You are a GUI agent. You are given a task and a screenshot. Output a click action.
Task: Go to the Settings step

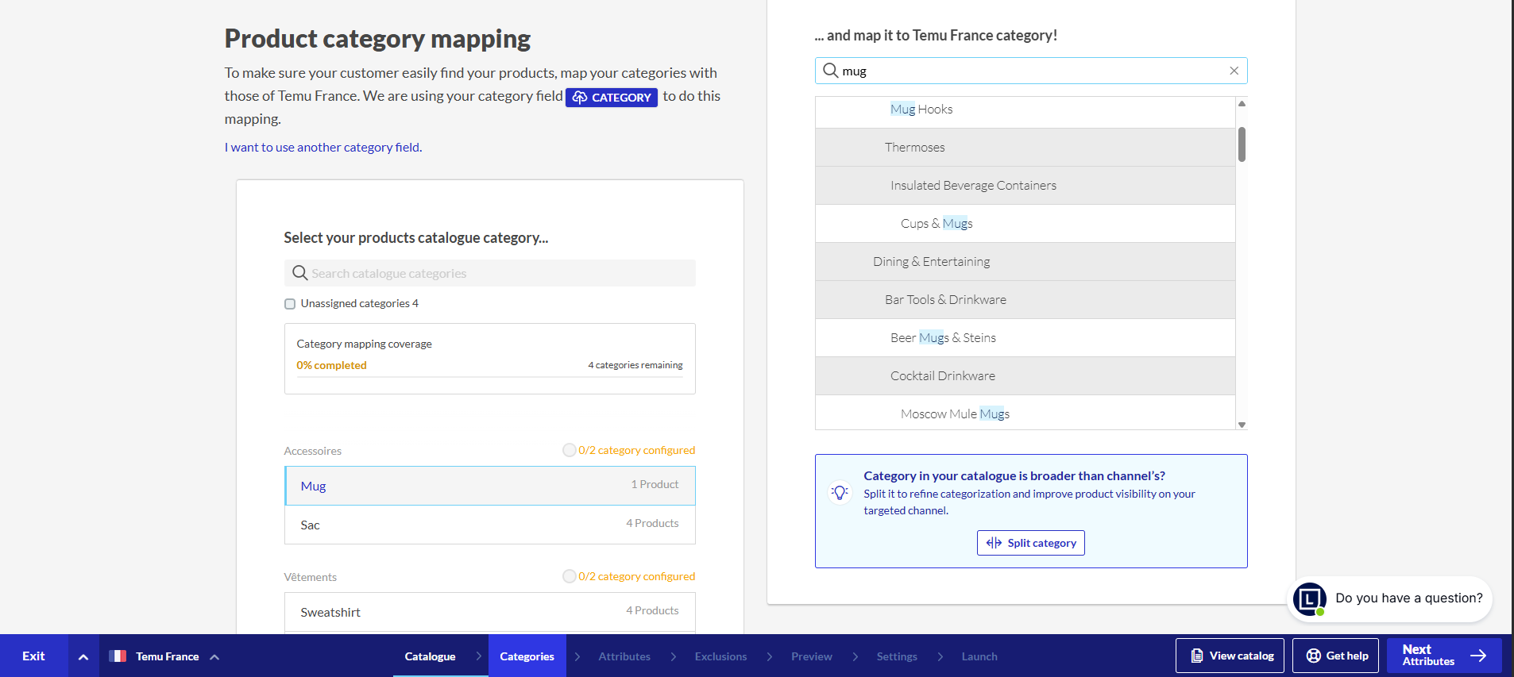coord(897,656)
